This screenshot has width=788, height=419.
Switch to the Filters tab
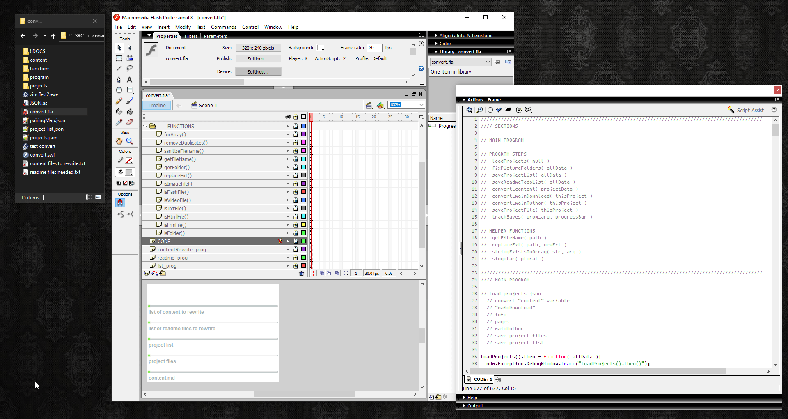[191, 36]
